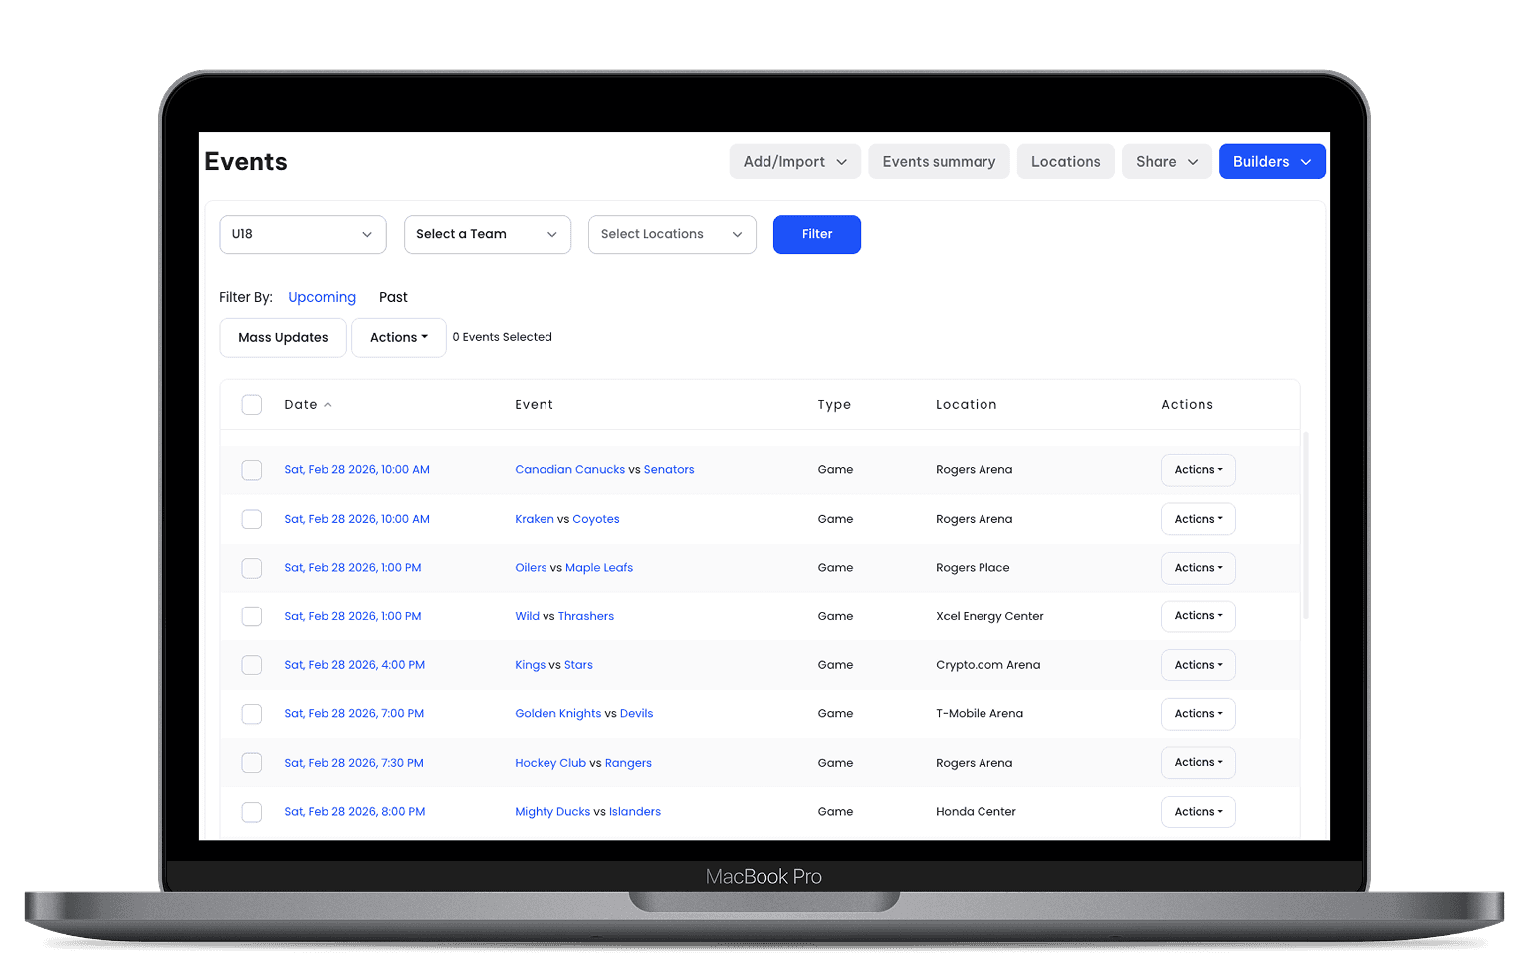Viewport: 1529px width, 973px height.
Task: Click Honda Center location cell
Action: pos(976,812)
